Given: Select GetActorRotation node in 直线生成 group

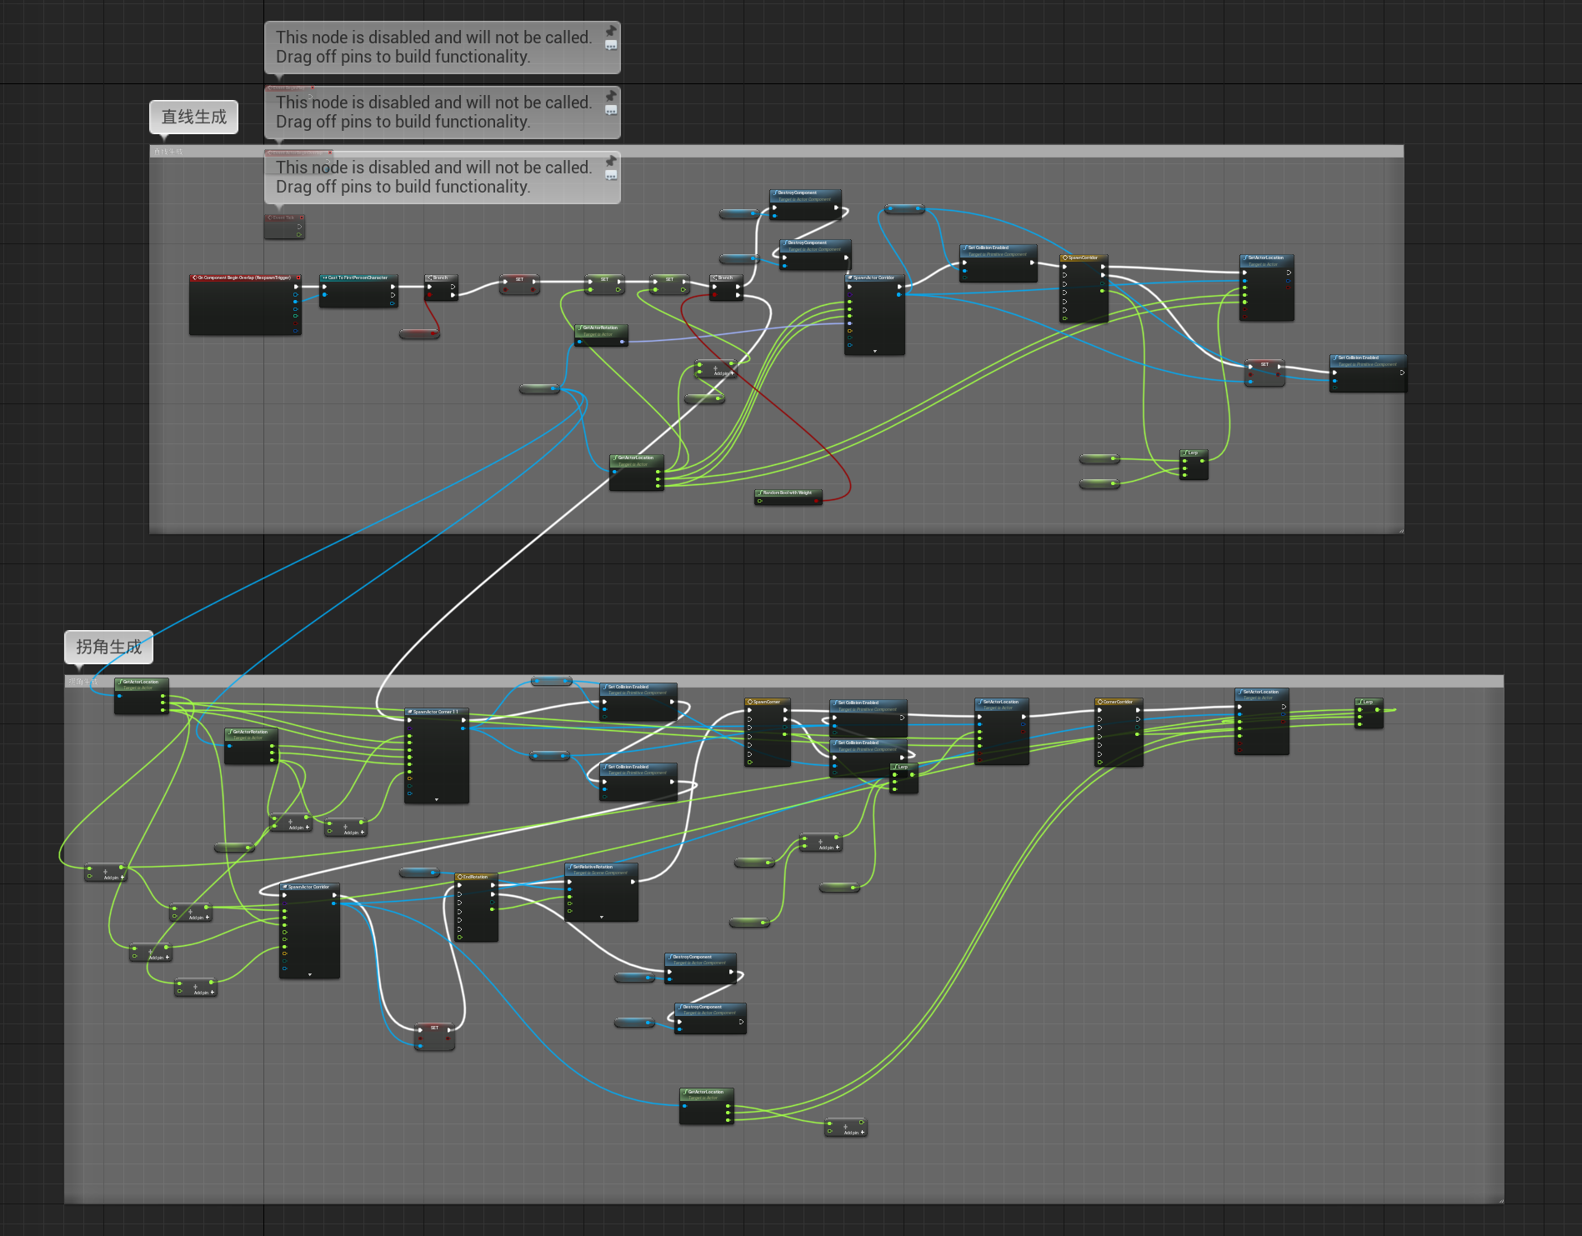Looking at the screenshot, I should tap(601, 335).
